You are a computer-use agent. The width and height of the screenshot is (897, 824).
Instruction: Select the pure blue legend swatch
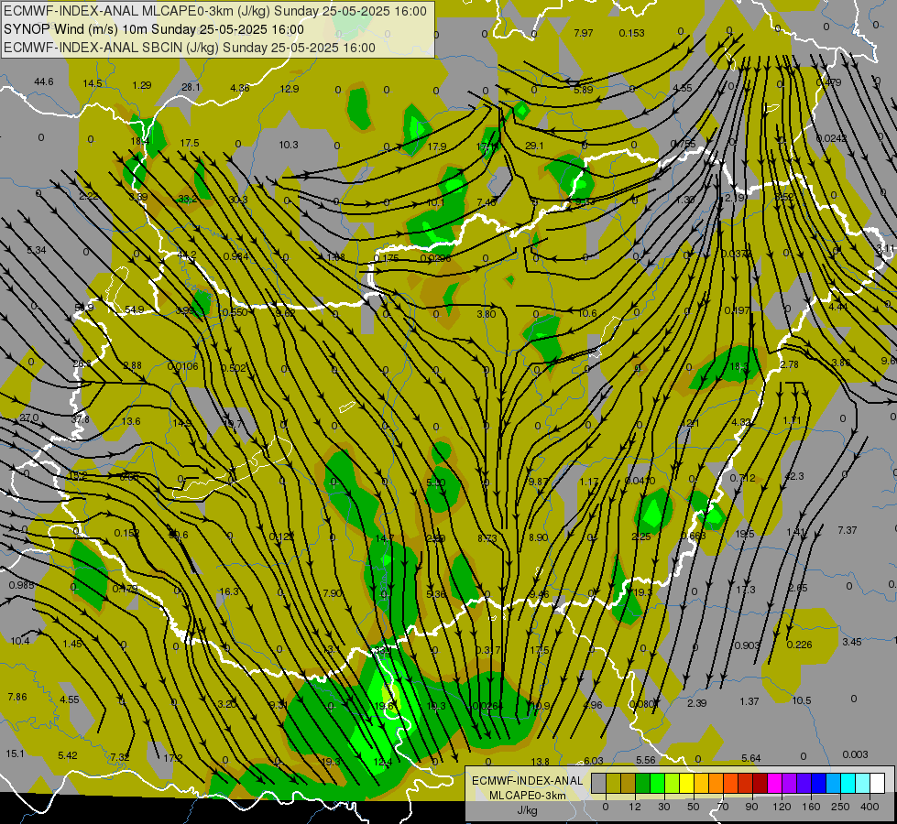click(x=818, y=783)
